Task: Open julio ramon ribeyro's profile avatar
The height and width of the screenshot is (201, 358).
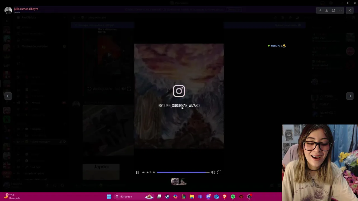Action: point(8,10)
